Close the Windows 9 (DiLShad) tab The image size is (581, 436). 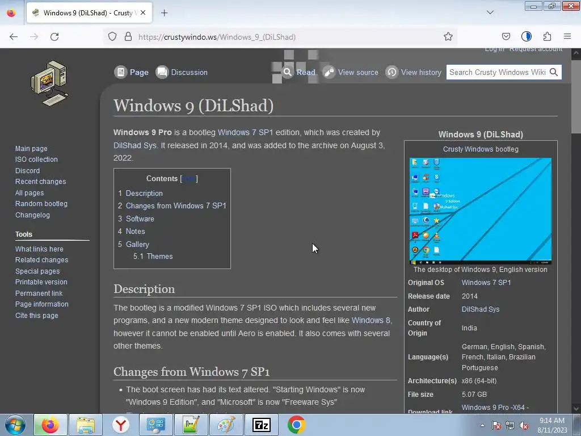point(143,12)
